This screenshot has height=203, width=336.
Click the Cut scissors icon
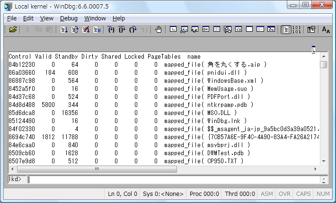[27, 29]
